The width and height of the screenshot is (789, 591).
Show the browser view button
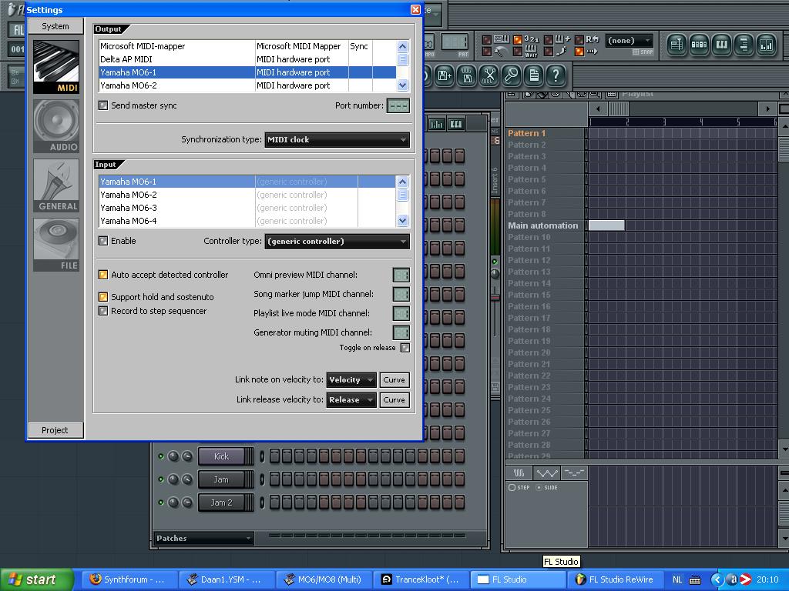click(744, 45)
